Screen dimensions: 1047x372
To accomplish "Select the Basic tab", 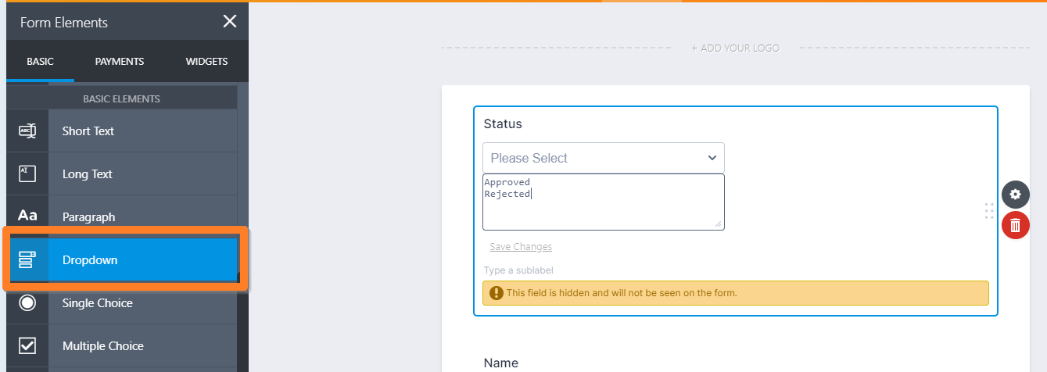I will (40, 62).
